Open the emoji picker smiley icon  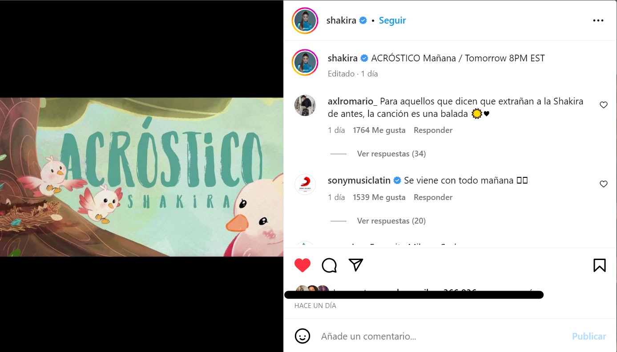click(302, 336)
